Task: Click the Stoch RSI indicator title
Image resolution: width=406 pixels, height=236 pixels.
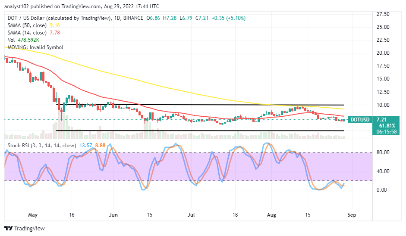Action: 42,146
